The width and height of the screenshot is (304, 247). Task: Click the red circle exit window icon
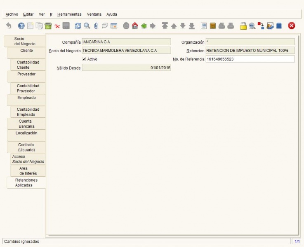pos(291,26)
